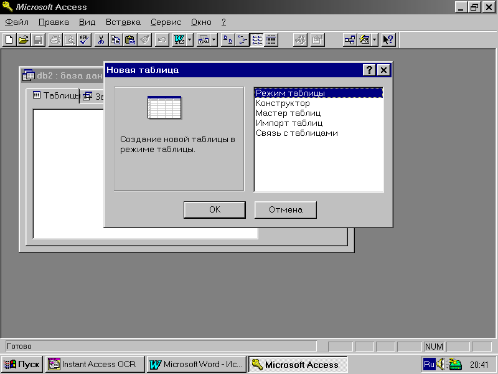Close the Новая таблица dialog
Viewport: 498px width, 374px height.
click(383, 70)
